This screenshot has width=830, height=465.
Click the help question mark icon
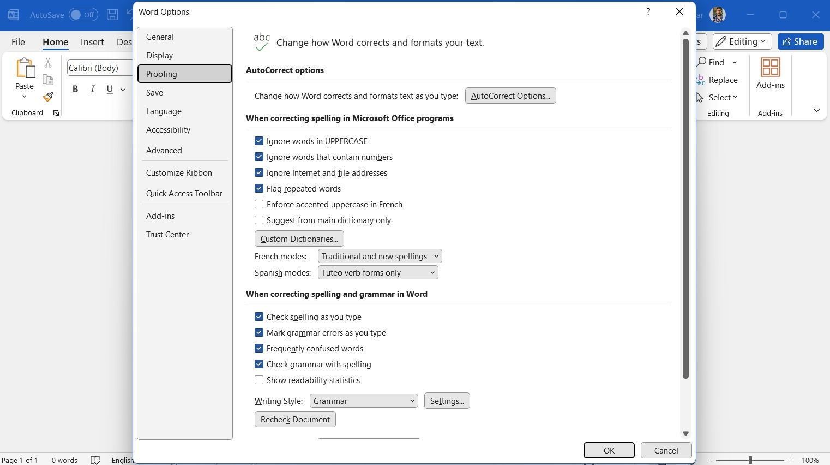click(648, 11)
